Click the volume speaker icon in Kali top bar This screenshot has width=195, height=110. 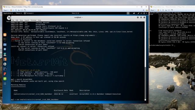click(141, 13)
